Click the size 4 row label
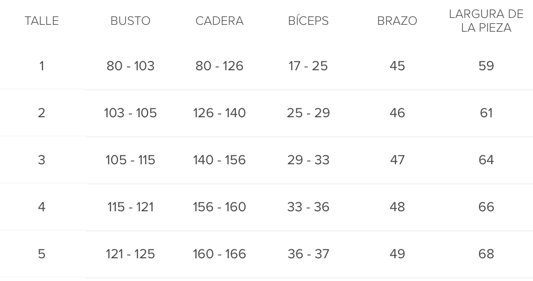Image resolution: width=533 pixels, height=281 pixels. tap(41, 207)
